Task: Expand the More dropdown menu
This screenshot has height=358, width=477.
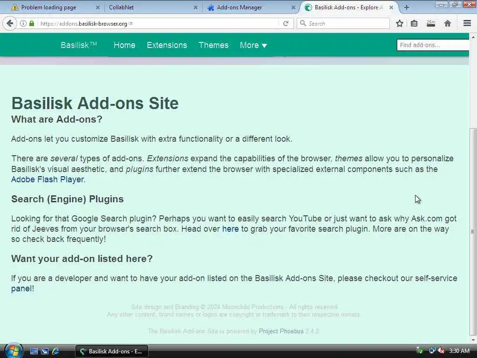Action: (x=253, y=45)
